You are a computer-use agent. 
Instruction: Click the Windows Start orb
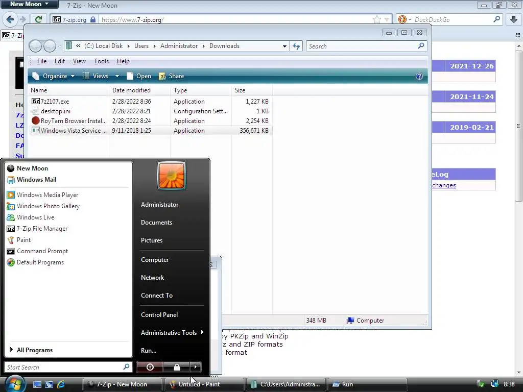click(x=14, y=384)
